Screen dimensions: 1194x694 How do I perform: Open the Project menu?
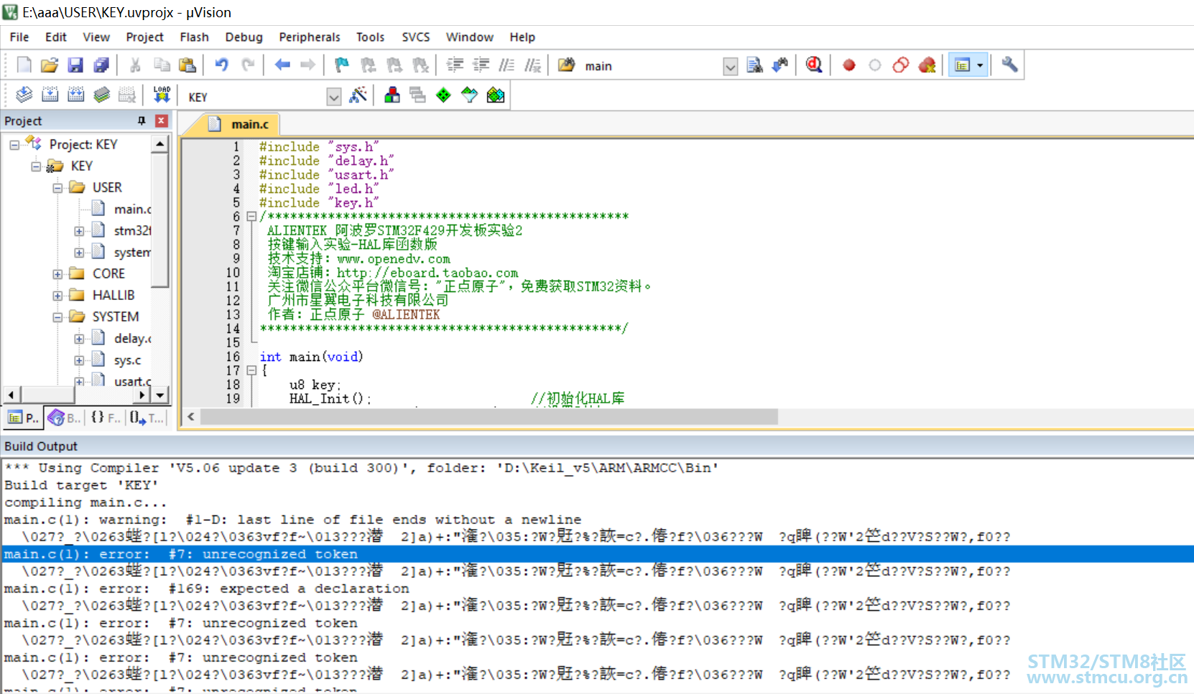tap(144, 37)
